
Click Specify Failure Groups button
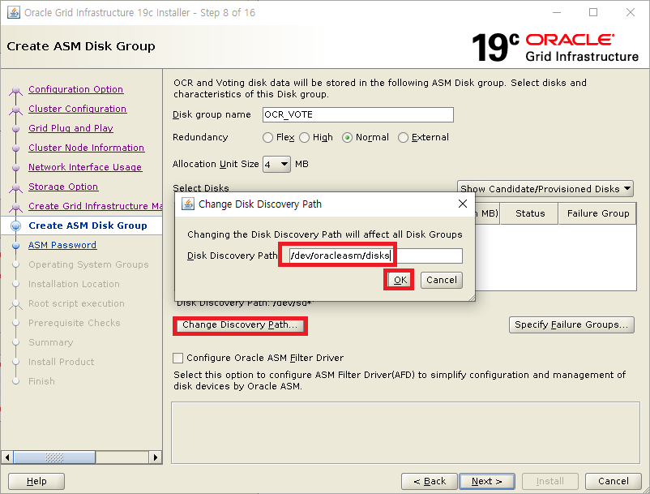coord(571,324)
